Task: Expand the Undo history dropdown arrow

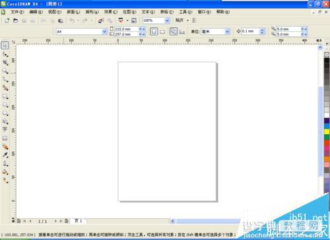Action: 78,20
